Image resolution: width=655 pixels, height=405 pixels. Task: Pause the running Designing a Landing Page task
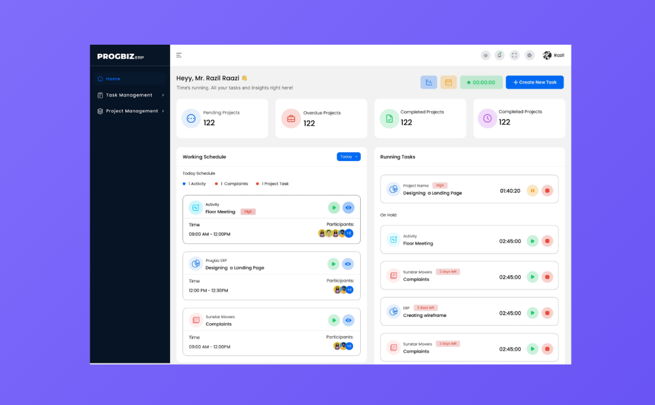[532, 190]
